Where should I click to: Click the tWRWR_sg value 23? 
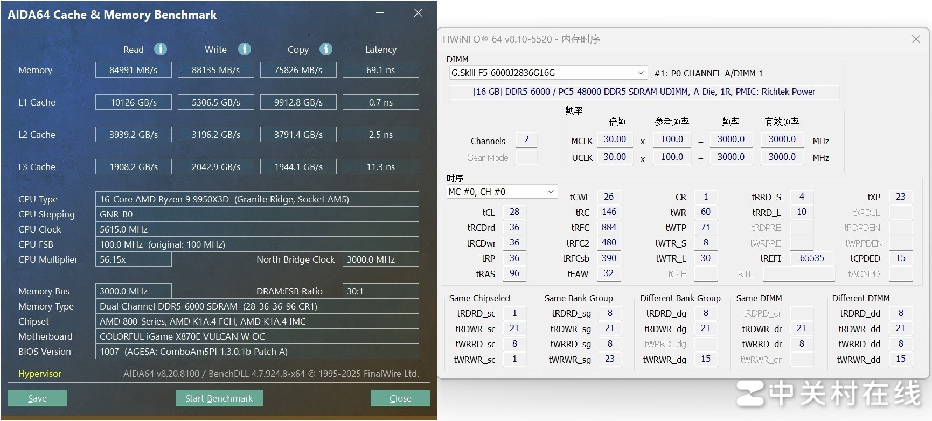tap(610, 359)
